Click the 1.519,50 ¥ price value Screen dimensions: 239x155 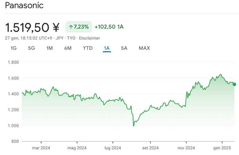32,27
